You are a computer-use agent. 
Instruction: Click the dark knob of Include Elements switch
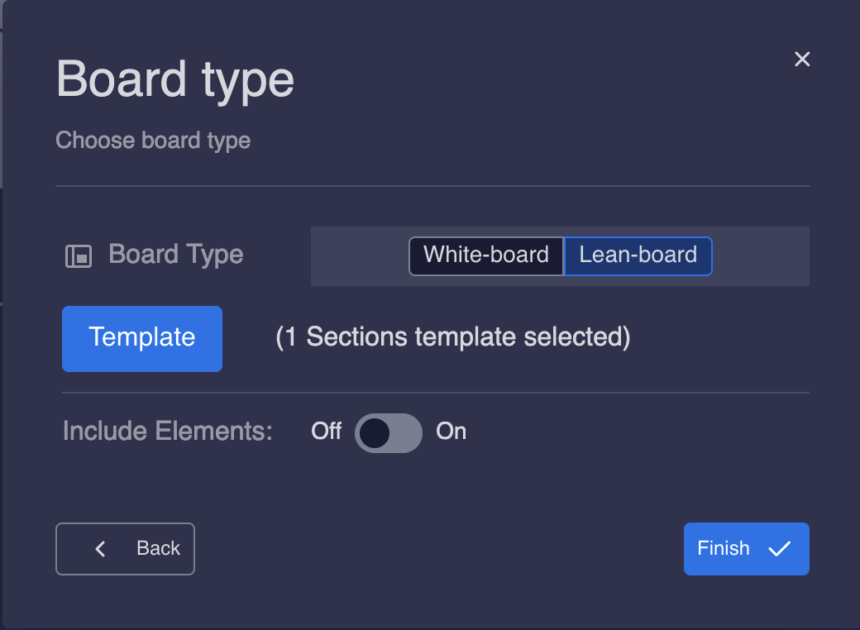(x=375, y=432)
